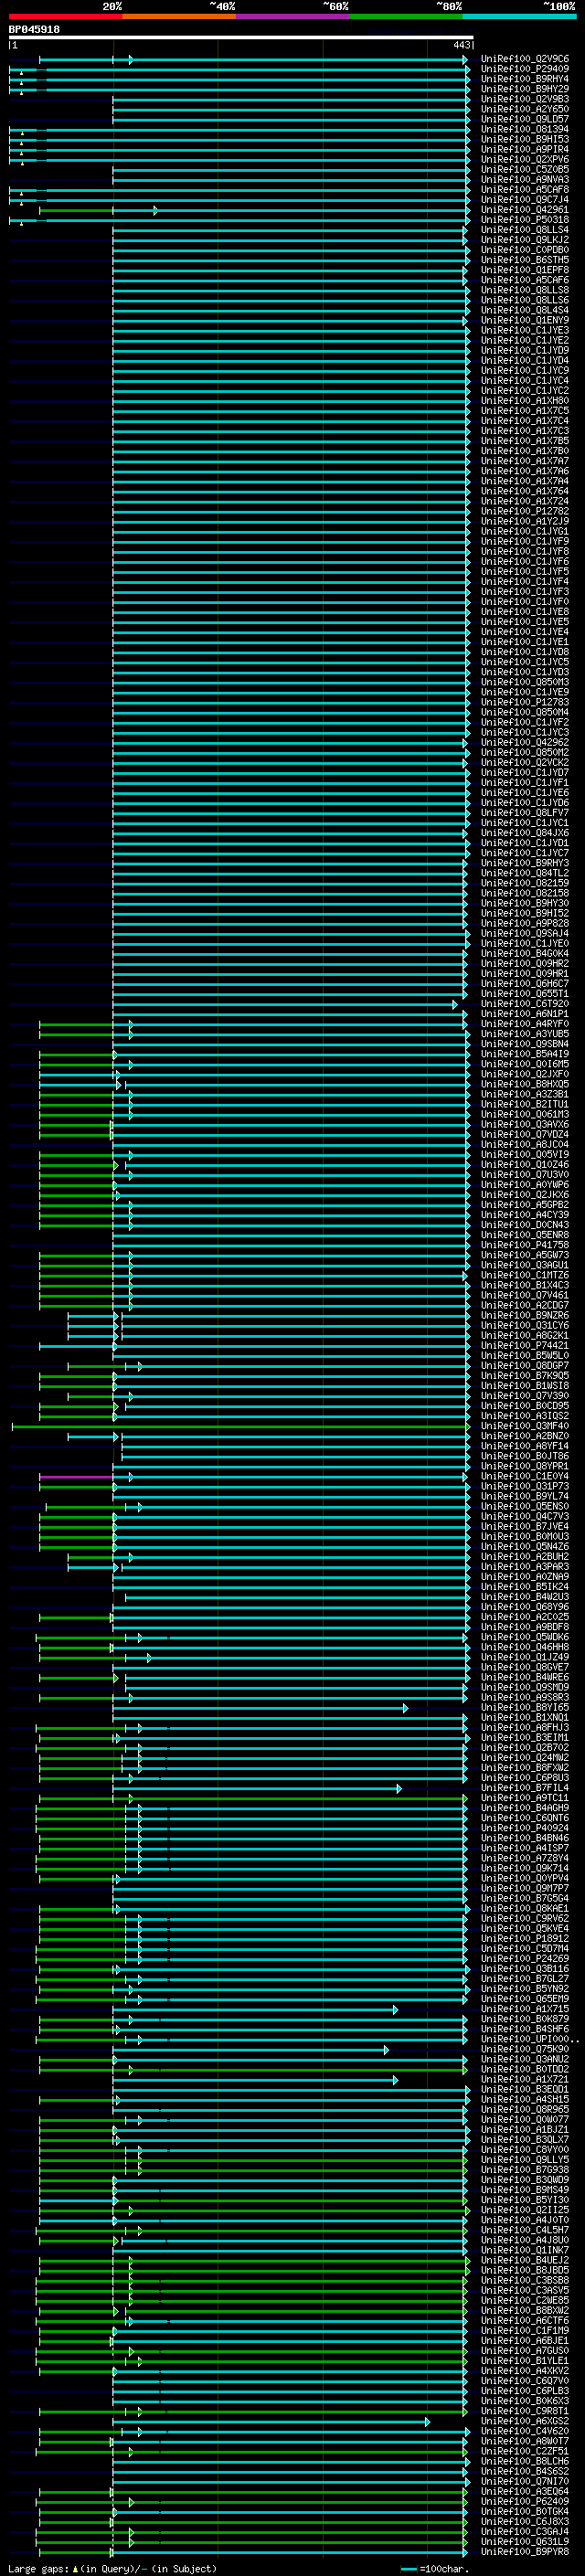
Task: Select the UniRef100_Q7V390 label
Action: pos(525,1395)
